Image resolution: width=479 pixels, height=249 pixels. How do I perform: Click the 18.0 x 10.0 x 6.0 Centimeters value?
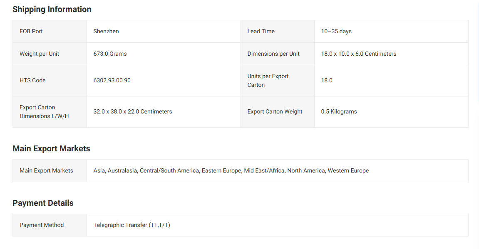coord(358,54)
